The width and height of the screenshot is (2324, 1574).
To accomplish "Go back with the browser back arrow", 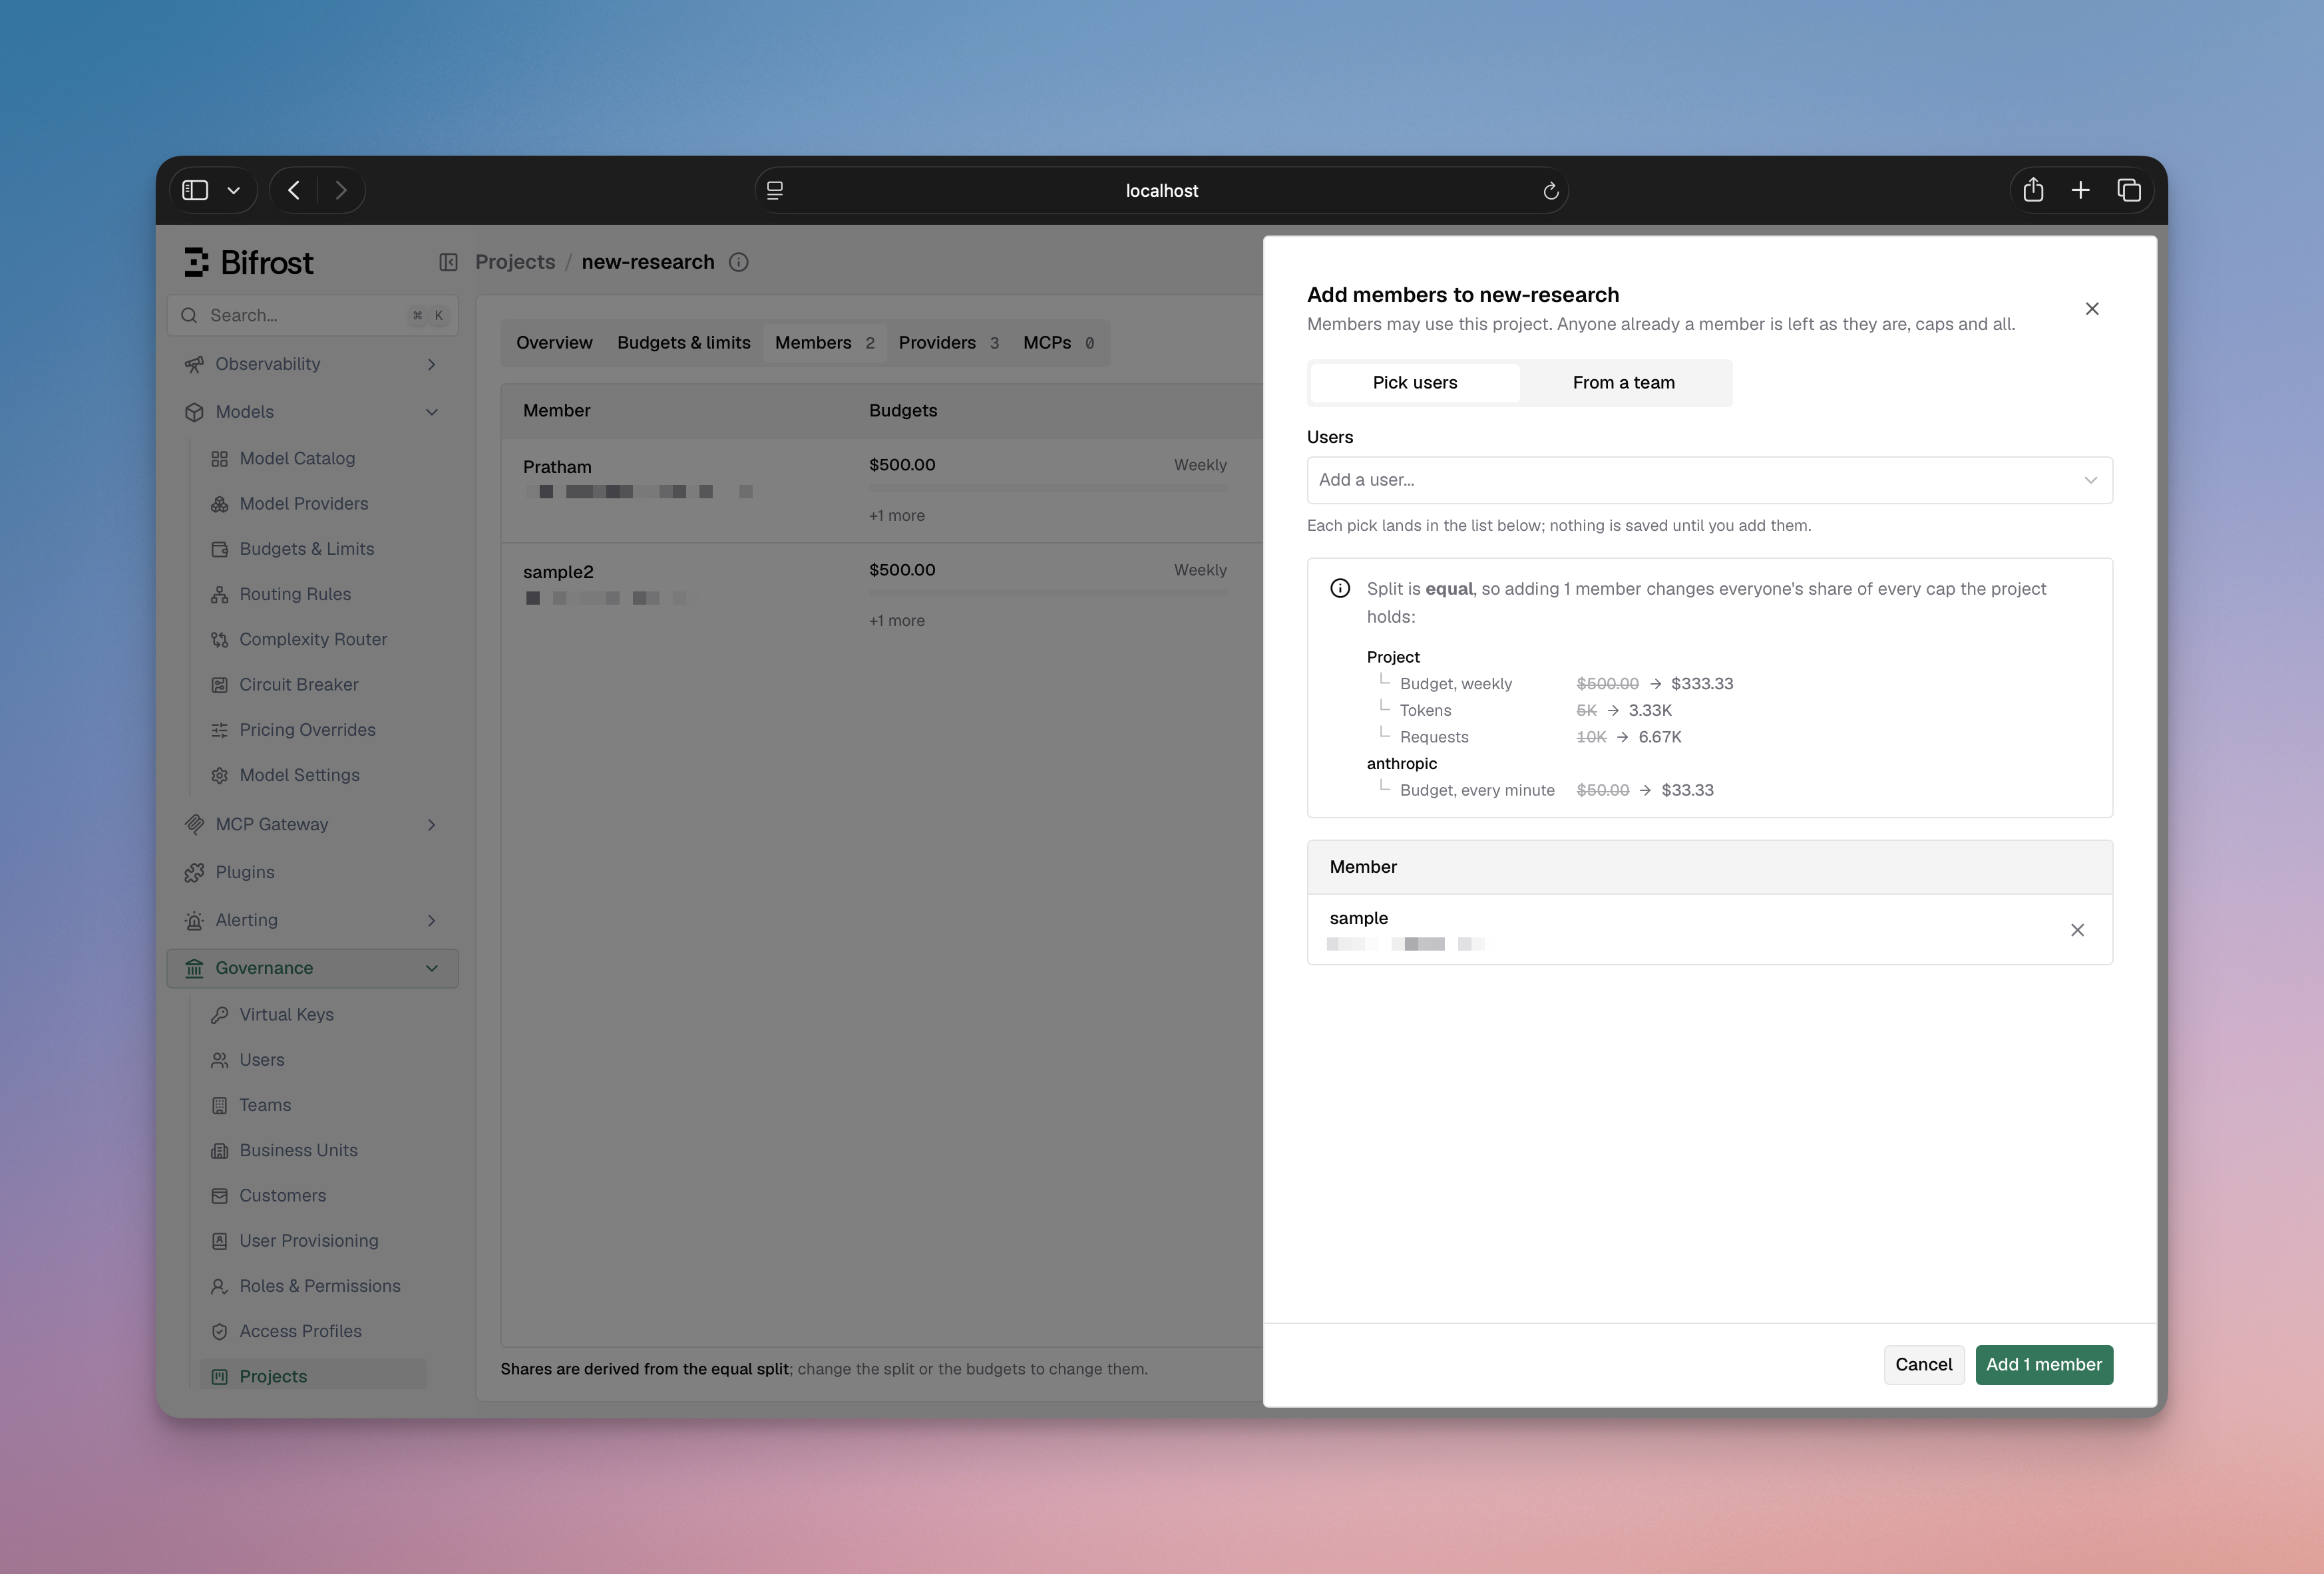I will [294, 190].
